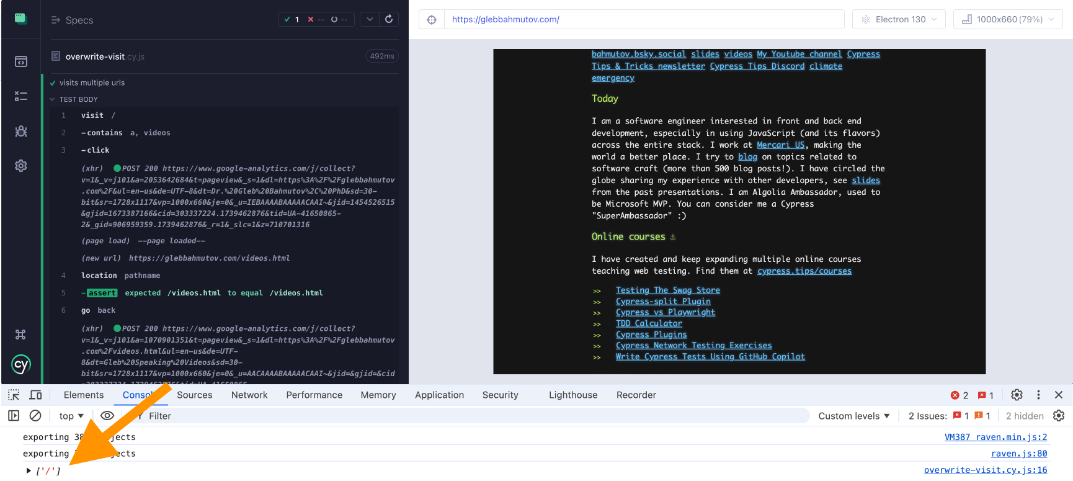Switch to the Memory tab
The width and height of the screenshot is (1073, 481).
378,395
